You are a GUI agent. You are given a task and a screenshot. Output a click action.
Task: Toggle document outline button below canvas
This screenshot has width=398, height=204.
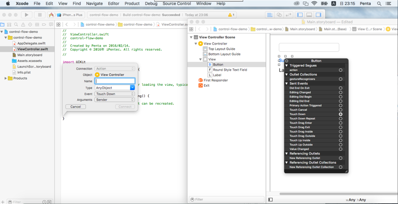pyautogui.click(x=270, y=200)
